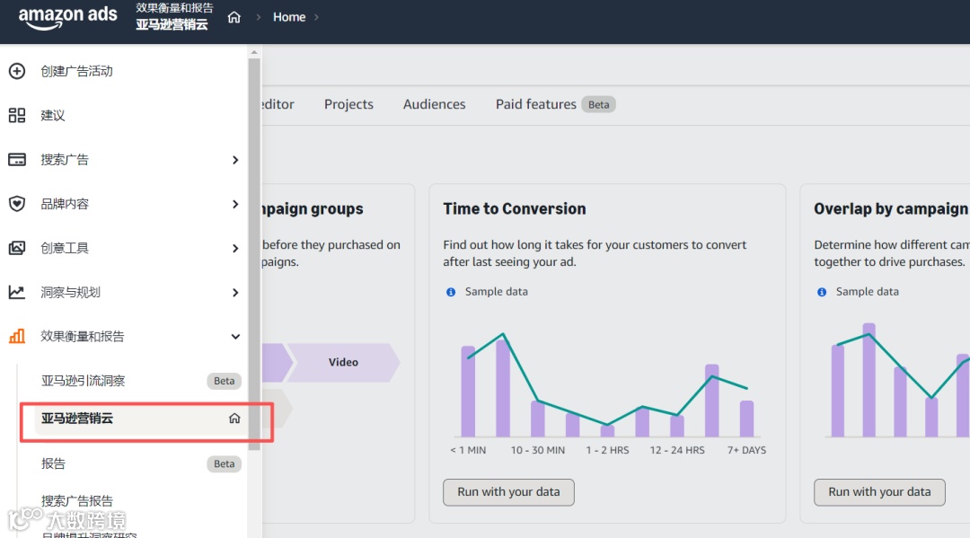Image resolution: width=970 pixels, height=538 pixels.
Task: Click the 建议 grid icon
Action: 17,115
